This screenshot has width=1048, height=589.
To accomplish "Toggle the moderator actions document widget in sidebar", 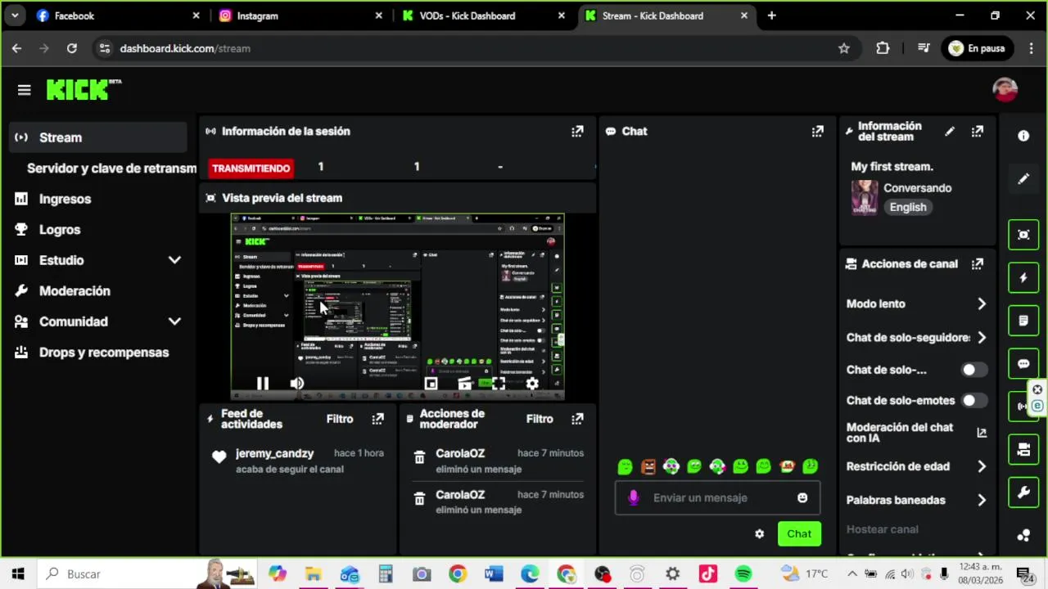I will 1023,321.
